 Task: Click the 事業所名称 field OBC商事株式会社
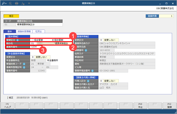coord(127,47)
